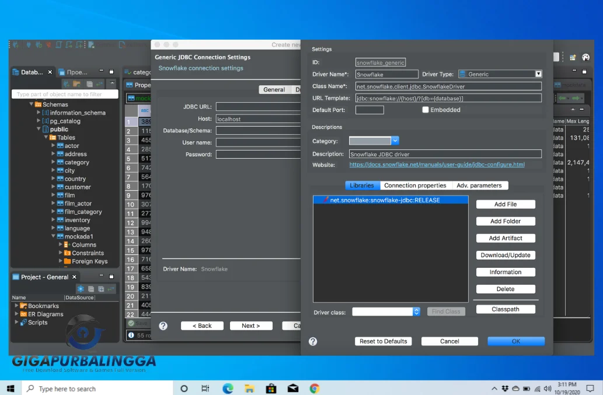The height and width of the screenshot is (395, 603).
Task: Click the taskbar search box
Action: point(97,389)
